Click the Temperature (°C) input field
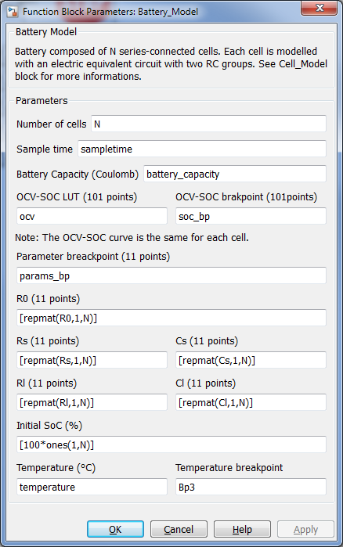This screenshot has width=343, height=547. tap(92, 487)
